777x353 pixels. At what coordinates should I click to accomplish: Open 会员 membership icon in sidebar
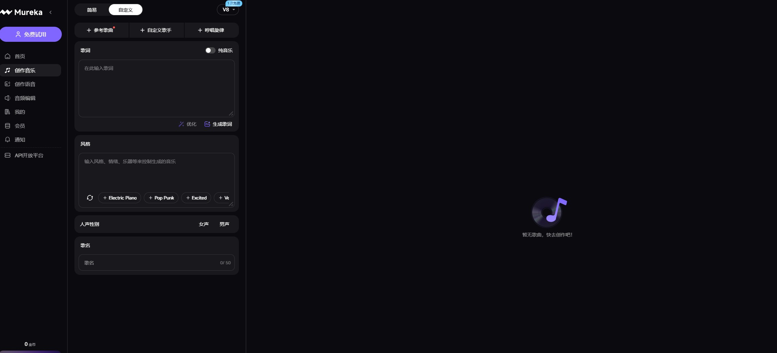[x=8, y=126]
